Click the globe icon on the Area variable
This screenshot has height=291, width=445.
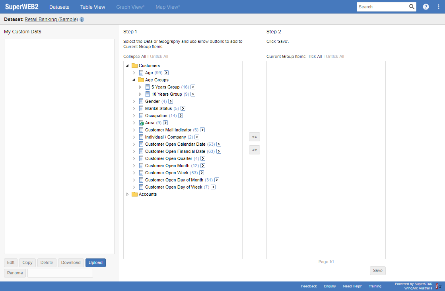coord(142,123)
